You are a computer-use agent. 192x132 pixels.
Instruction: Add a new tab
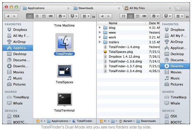click(178, 8)
